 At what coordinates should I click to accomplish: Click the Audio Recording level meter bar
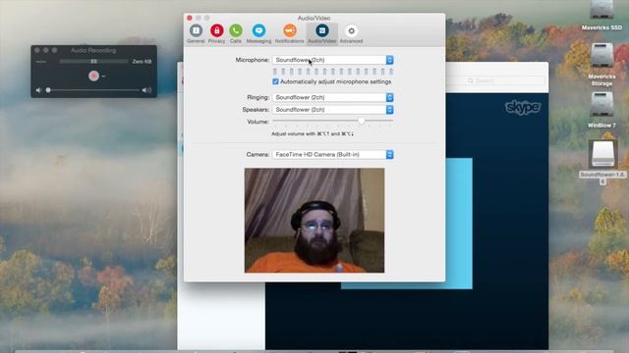point(93,61)
